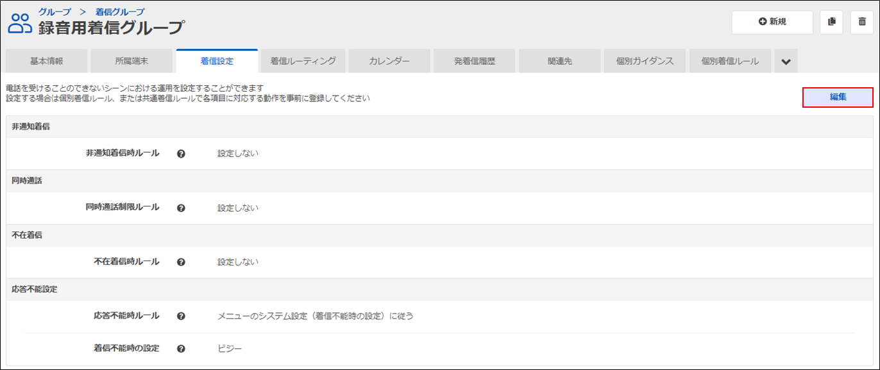Follow the グループ breadcrumb link
The height and width of the screenshot is (370, 880).
[x=55, y=12]
